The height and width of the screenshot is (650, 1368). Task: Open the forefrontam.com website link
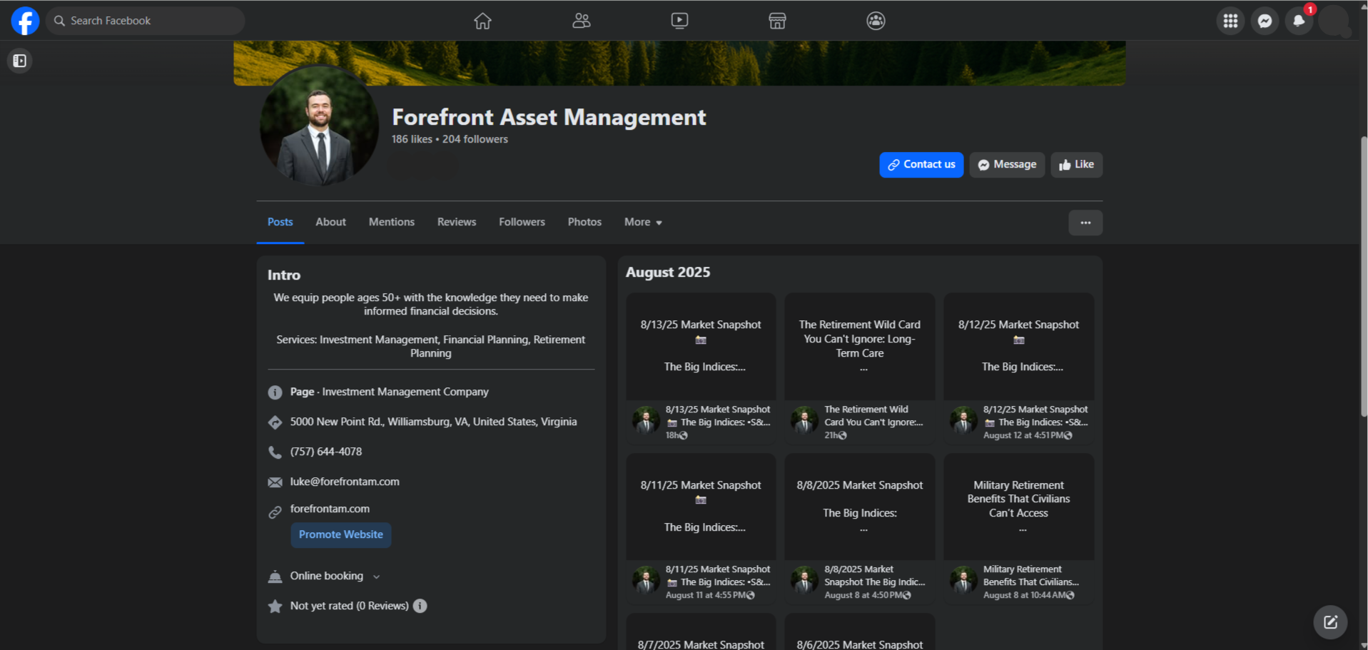[330, 509]
